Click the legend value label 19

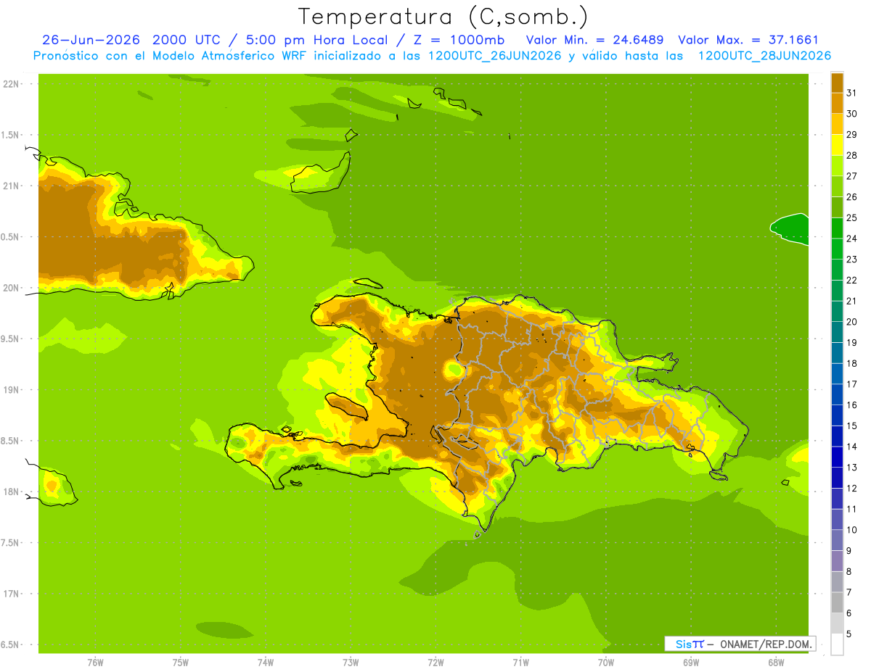tap(851, 343)
